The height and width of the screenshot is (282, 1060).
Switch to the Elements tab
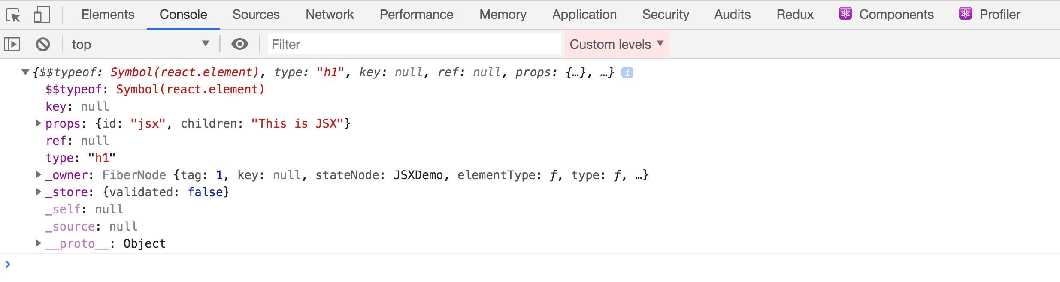click(108, 15)
